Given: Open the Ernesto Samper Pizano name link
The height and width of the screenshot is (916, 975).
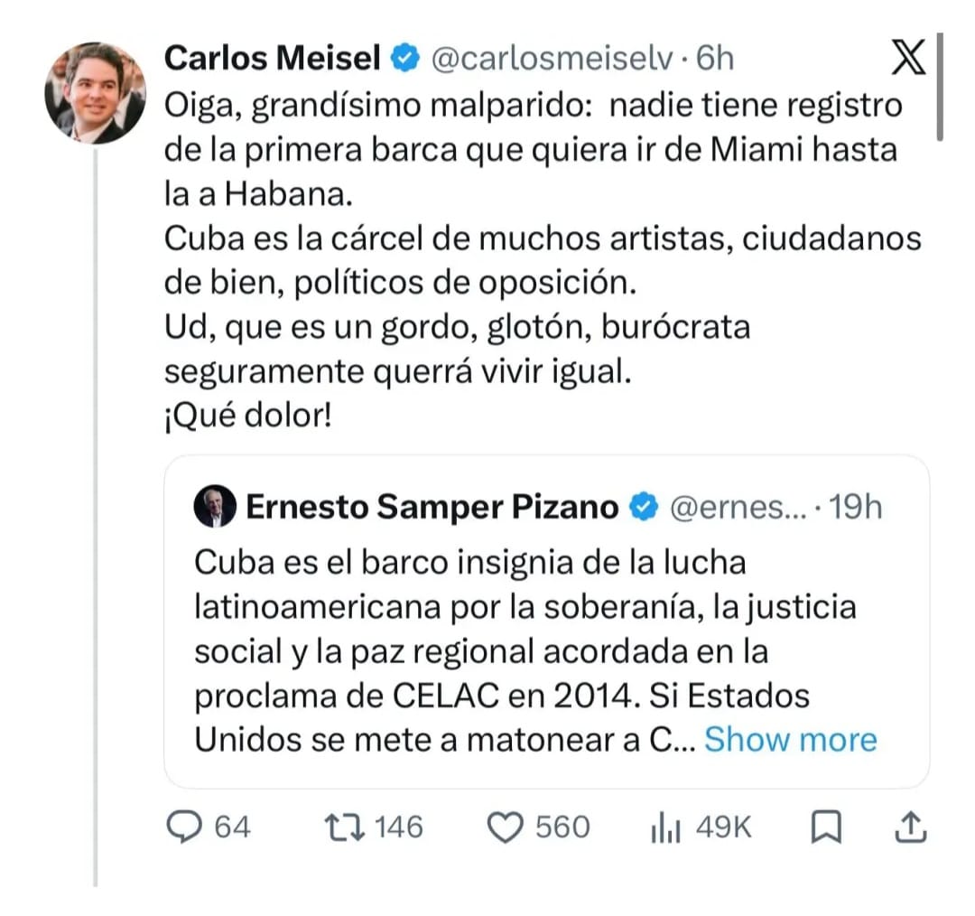Looking at the screenshot, I should 432,507.
